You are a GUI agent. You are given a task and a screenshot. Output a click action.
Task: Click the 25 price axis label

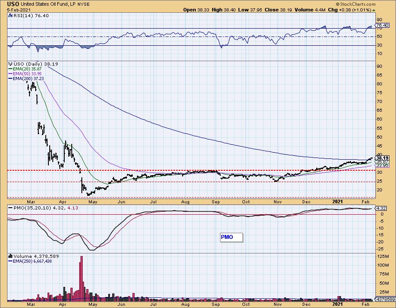(x=379, y=181)
